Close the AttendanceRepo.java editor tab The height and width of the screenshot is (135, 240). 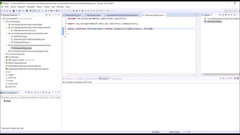click(x=165, y=15)
